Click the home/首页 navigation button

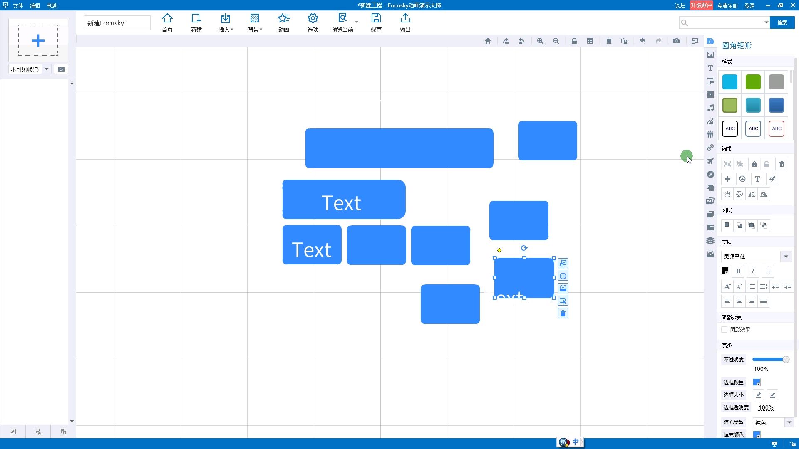click(x=167, y=22)
